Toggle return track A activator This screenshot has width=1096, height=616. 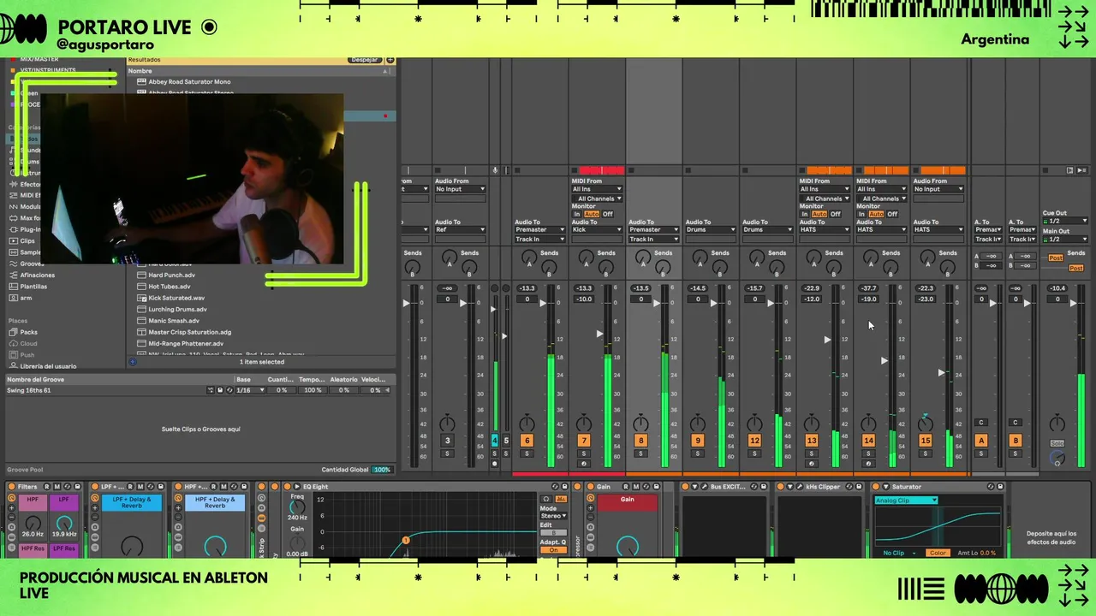point(981,441)
